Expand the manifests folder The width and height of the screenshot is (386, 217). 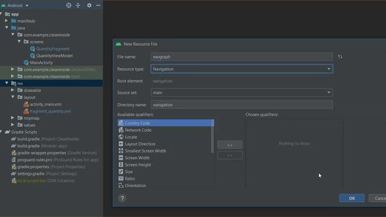coord(7,21)
